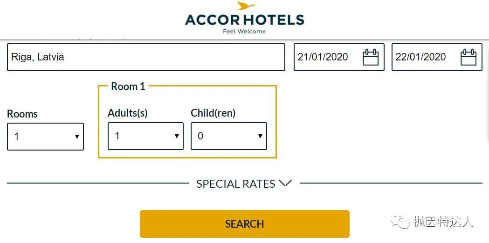Viewport: 489px width, 243px height.
Task: Click the Rooms field label
Action: click(x=22, y=114)
